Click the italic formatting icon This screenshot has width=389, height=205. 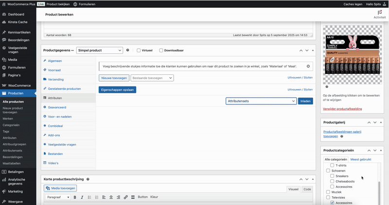click(x=81, y=197)
